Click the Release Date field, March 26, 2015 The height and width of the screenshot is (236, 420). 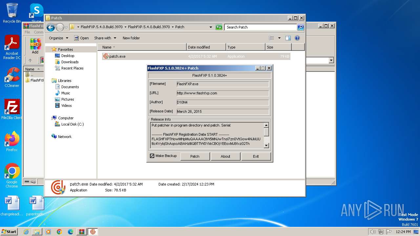(x=222, y=111)
